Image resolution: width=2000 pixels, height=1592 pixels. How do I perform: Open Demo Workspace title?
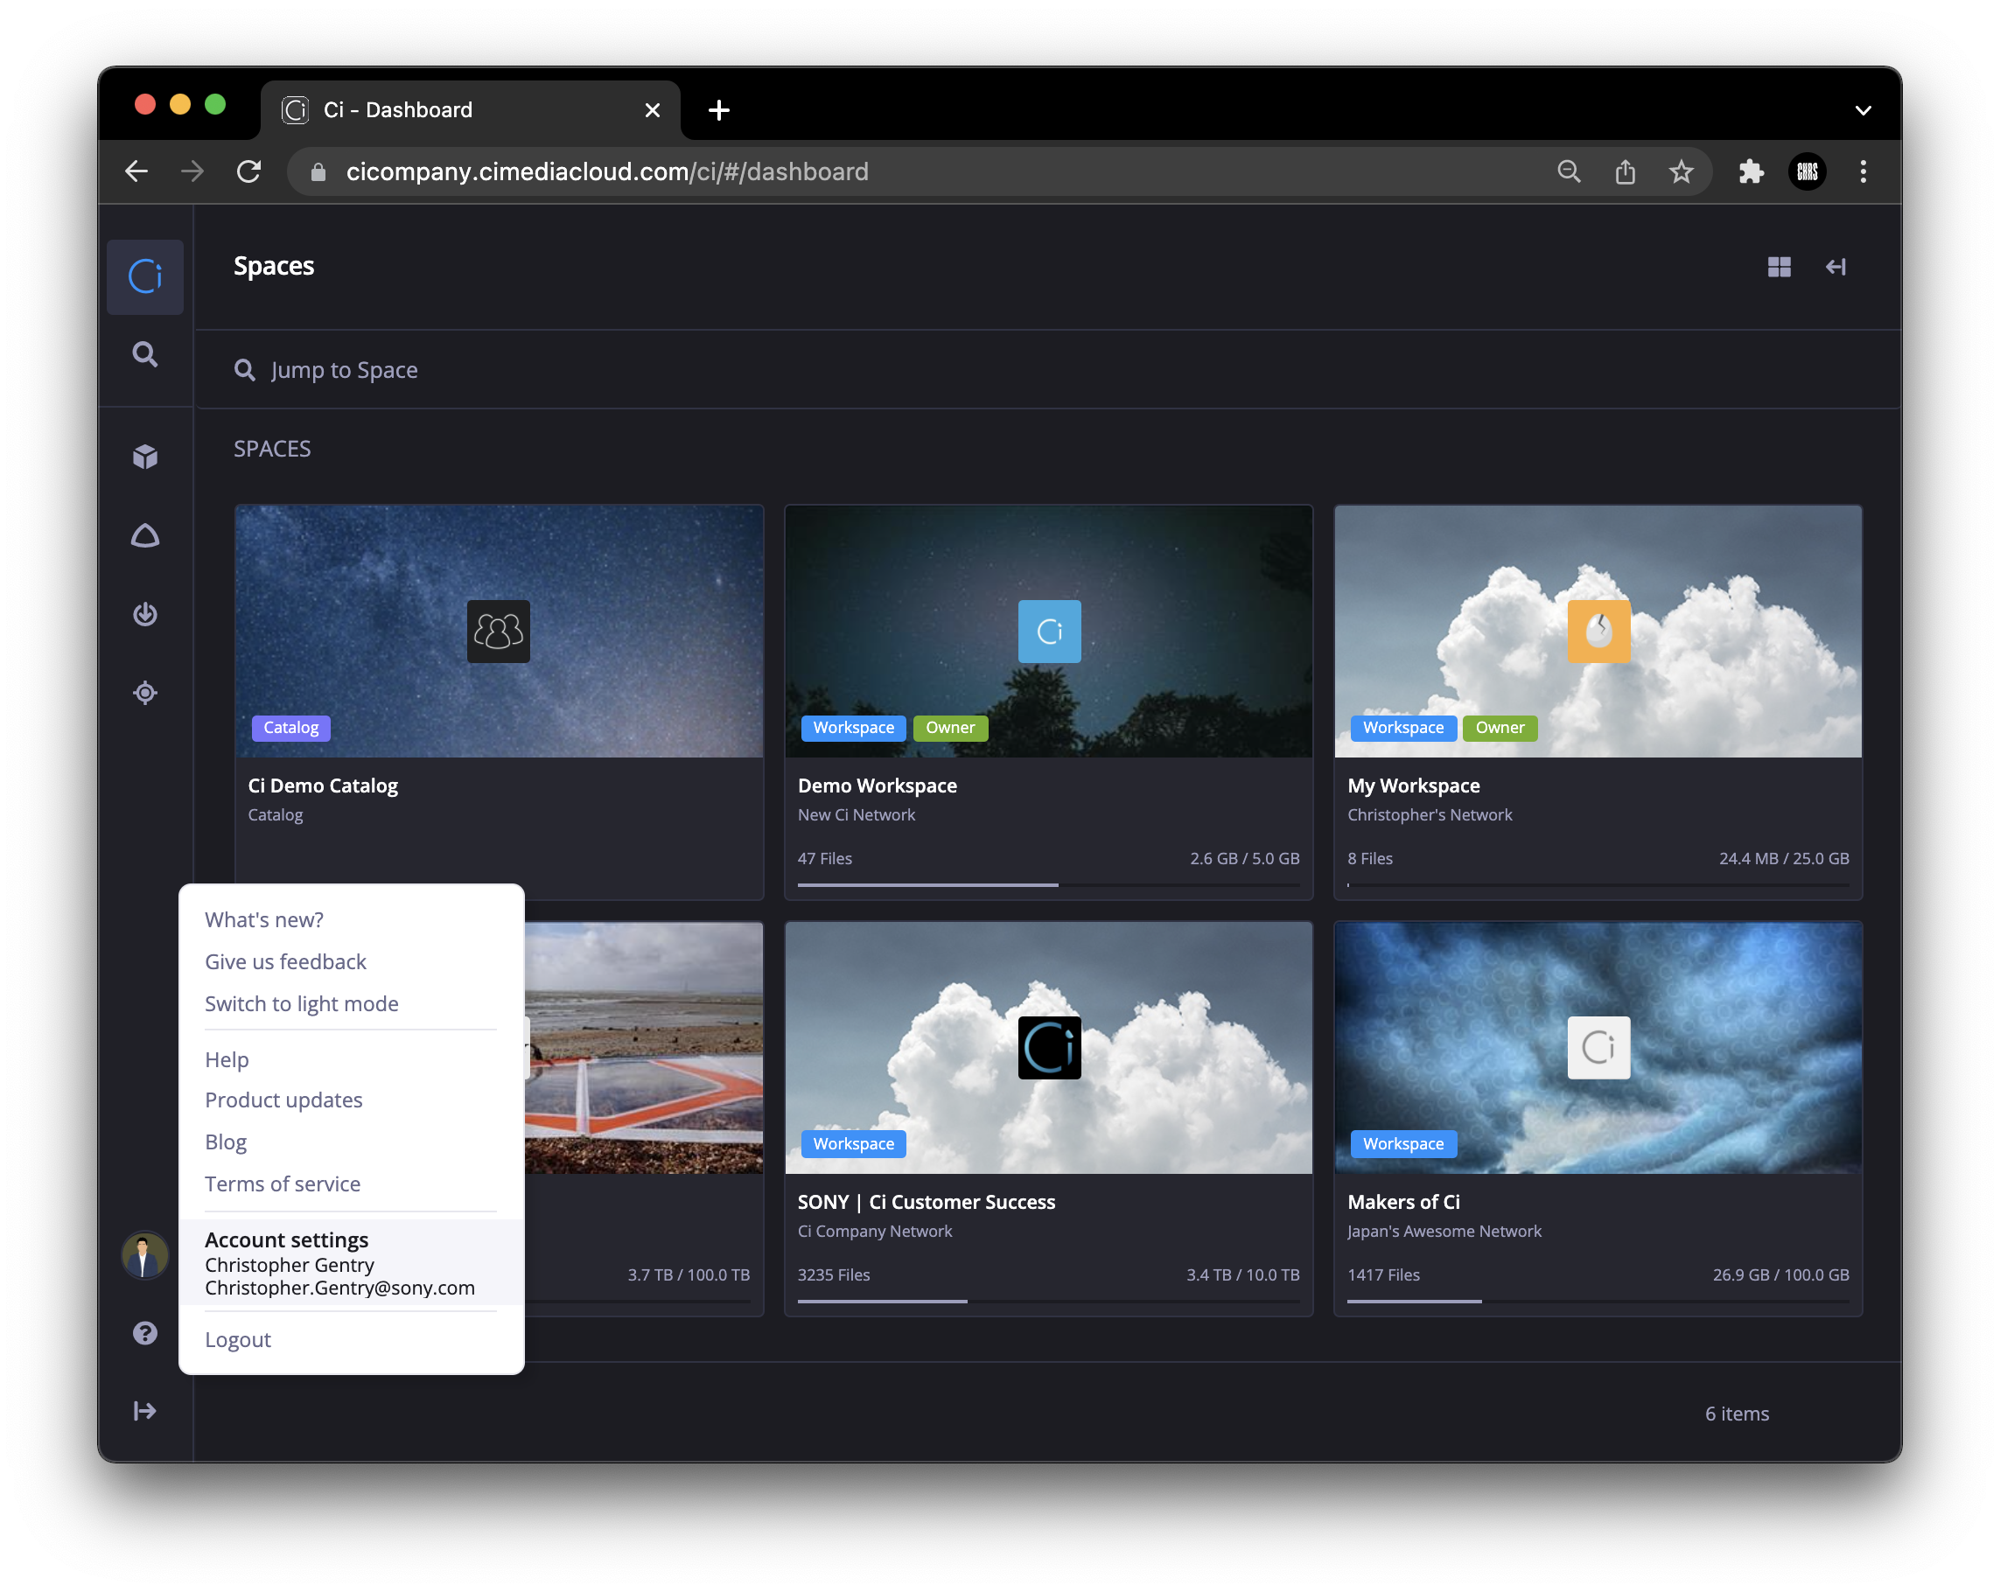pyautogui.click(x=877, y=786)
